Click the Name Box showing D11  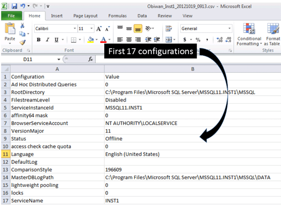28,59
